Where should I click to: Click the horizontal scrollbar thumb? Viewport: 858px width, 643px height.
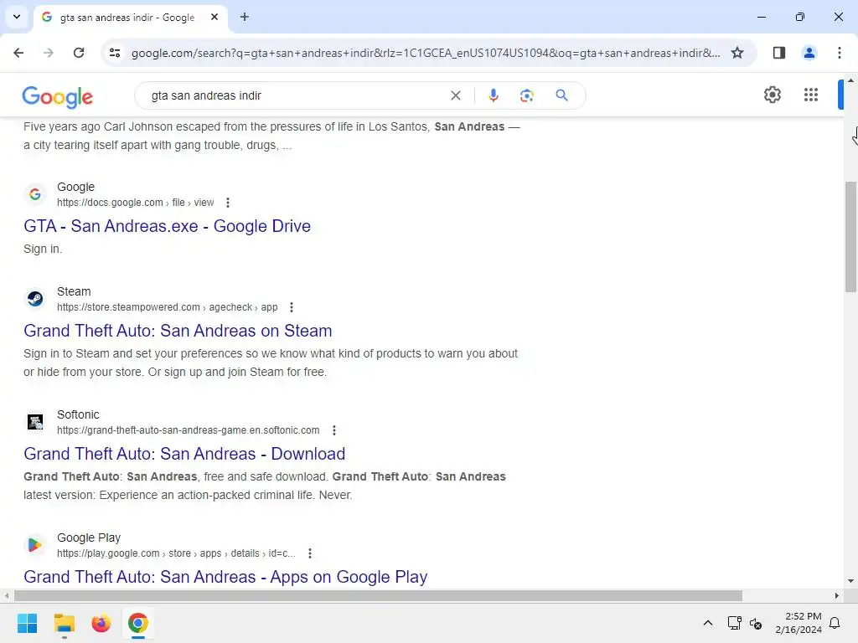(378, 595)
